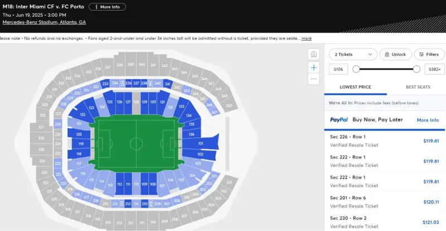Switch to the Best Seats tab

click(418, 87)
